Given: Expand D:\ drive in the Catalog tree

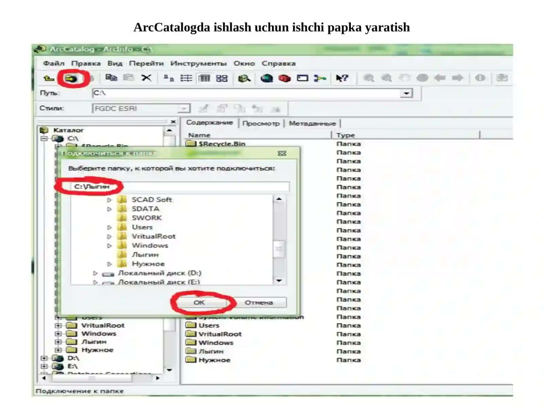Looking at the screenshot, I should point(44,358).
